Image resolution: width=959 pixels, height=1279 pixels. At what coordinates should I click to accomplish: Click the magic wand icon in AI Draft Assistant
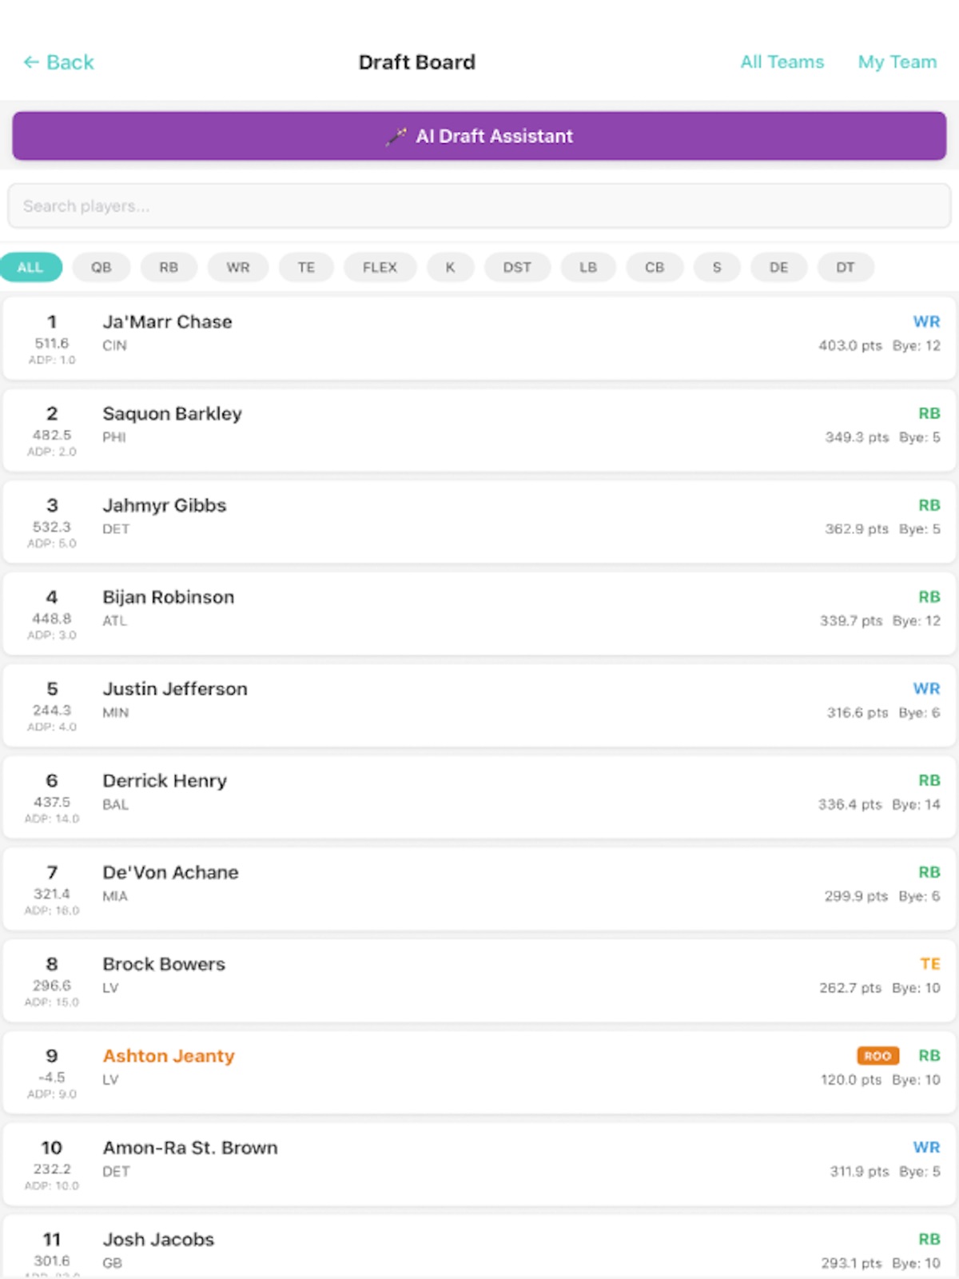point(396,137)
